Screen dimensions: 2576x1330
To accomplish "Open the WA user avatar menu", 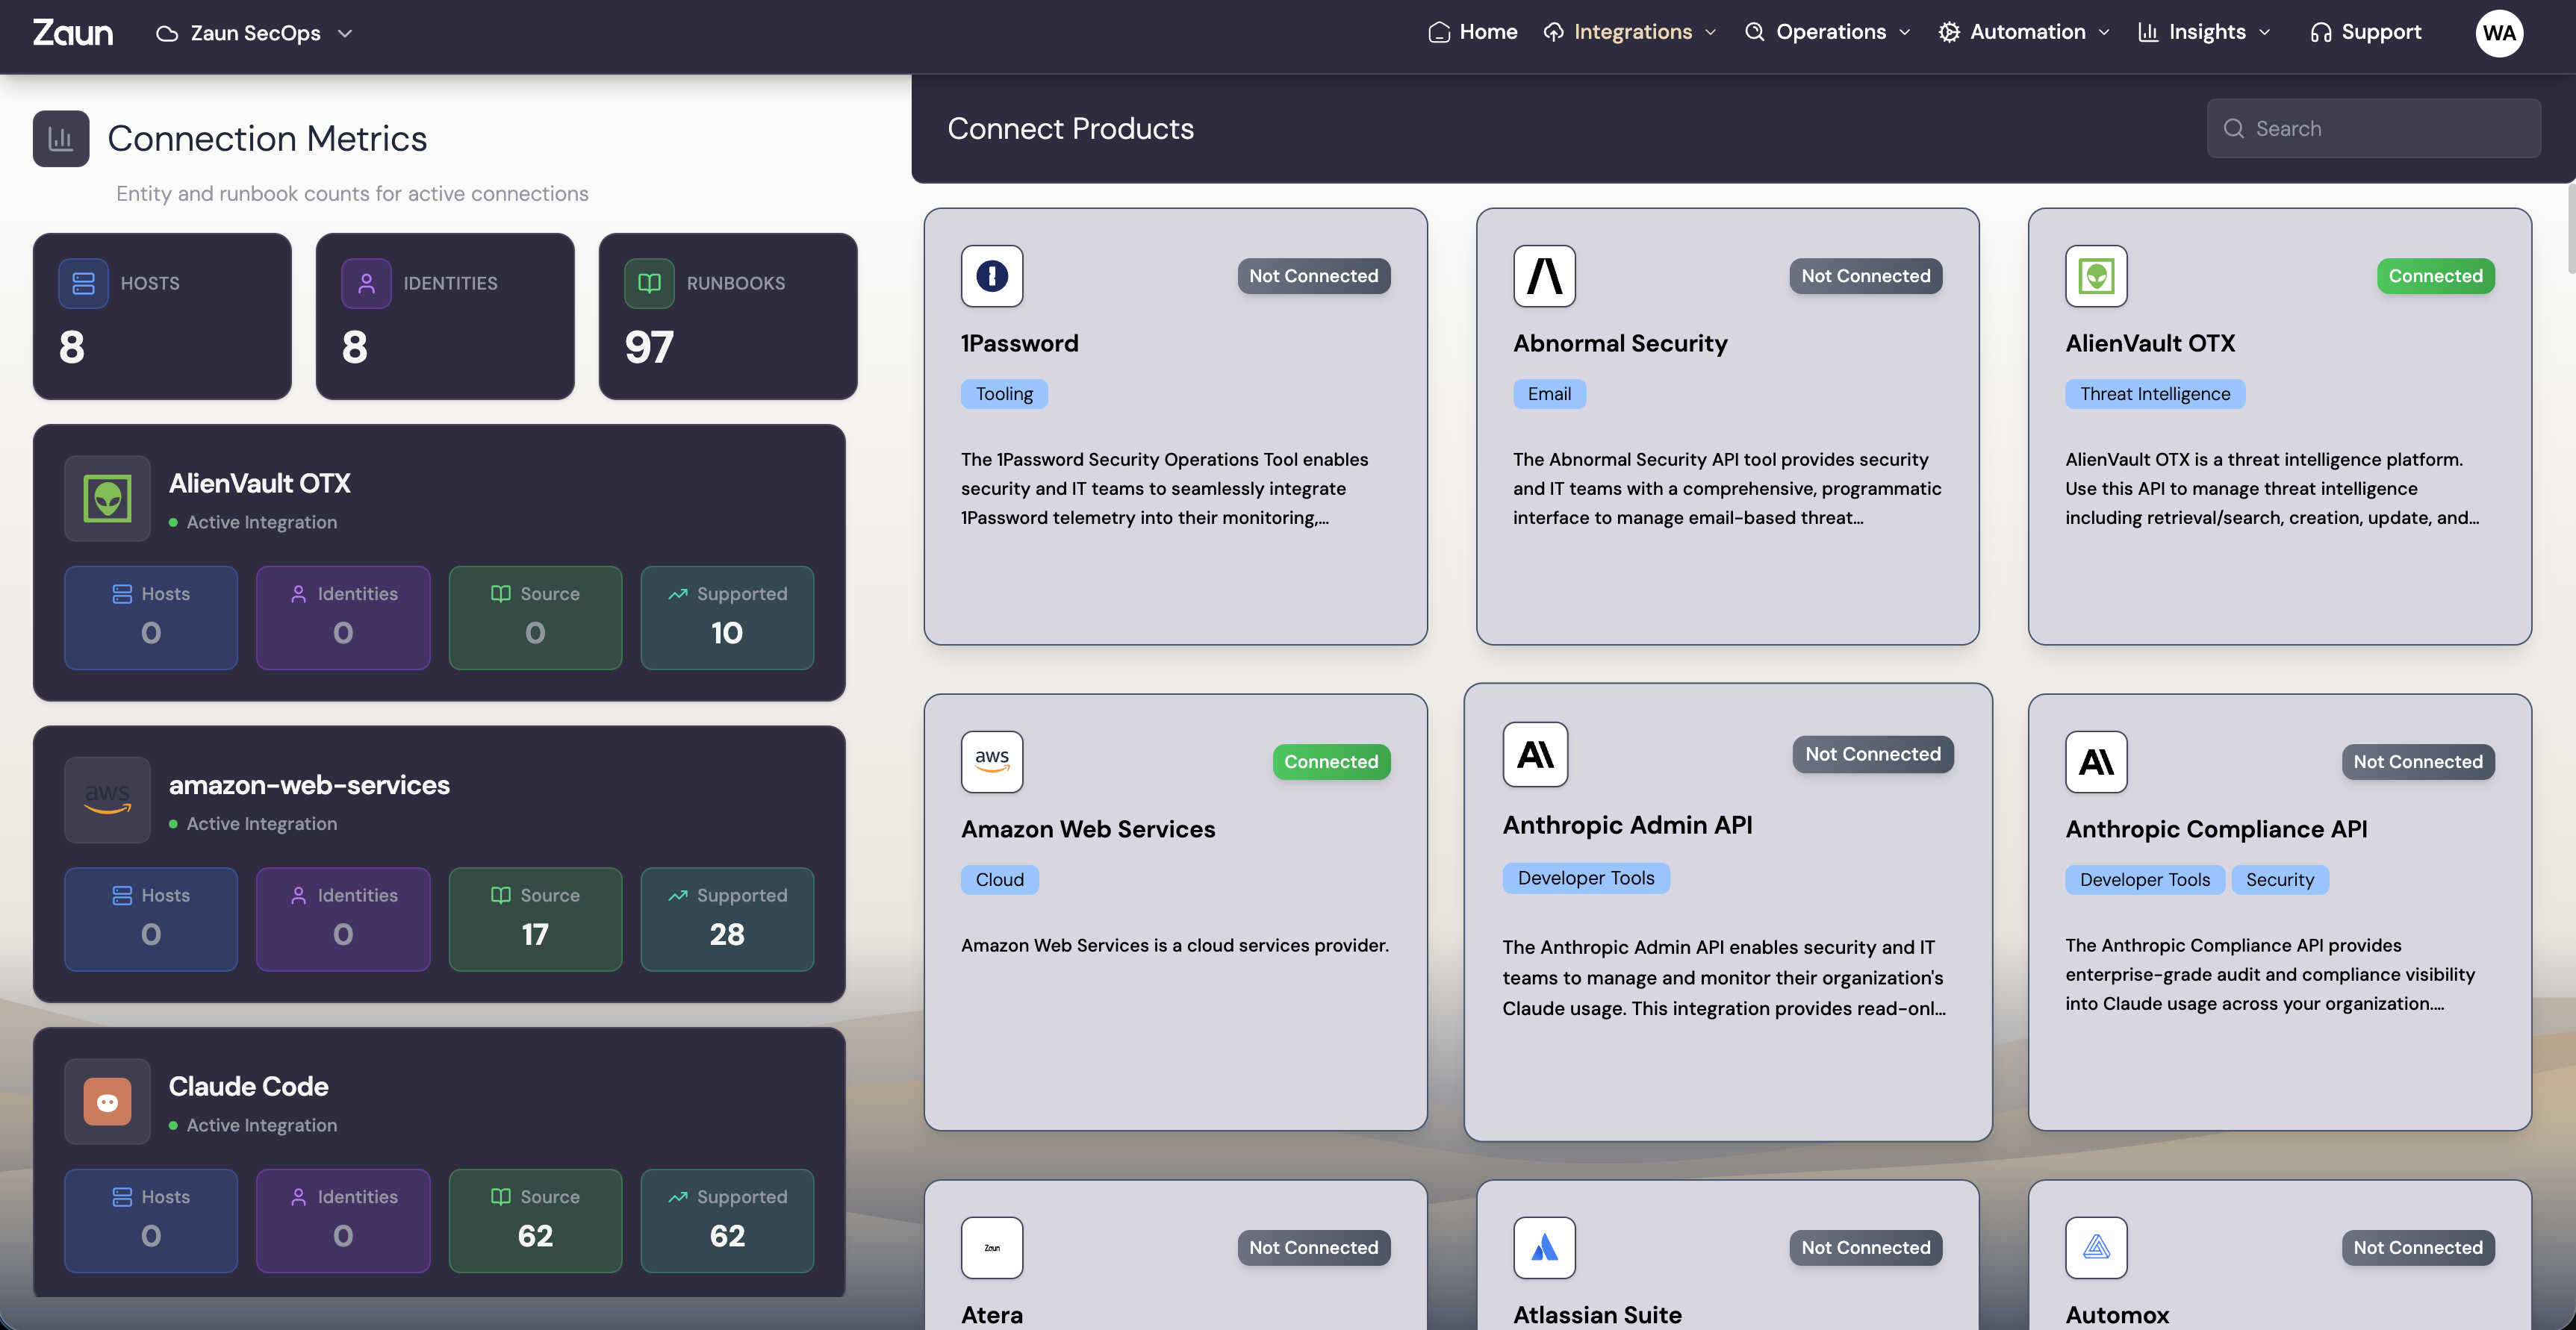I will tap(2498, 33).
